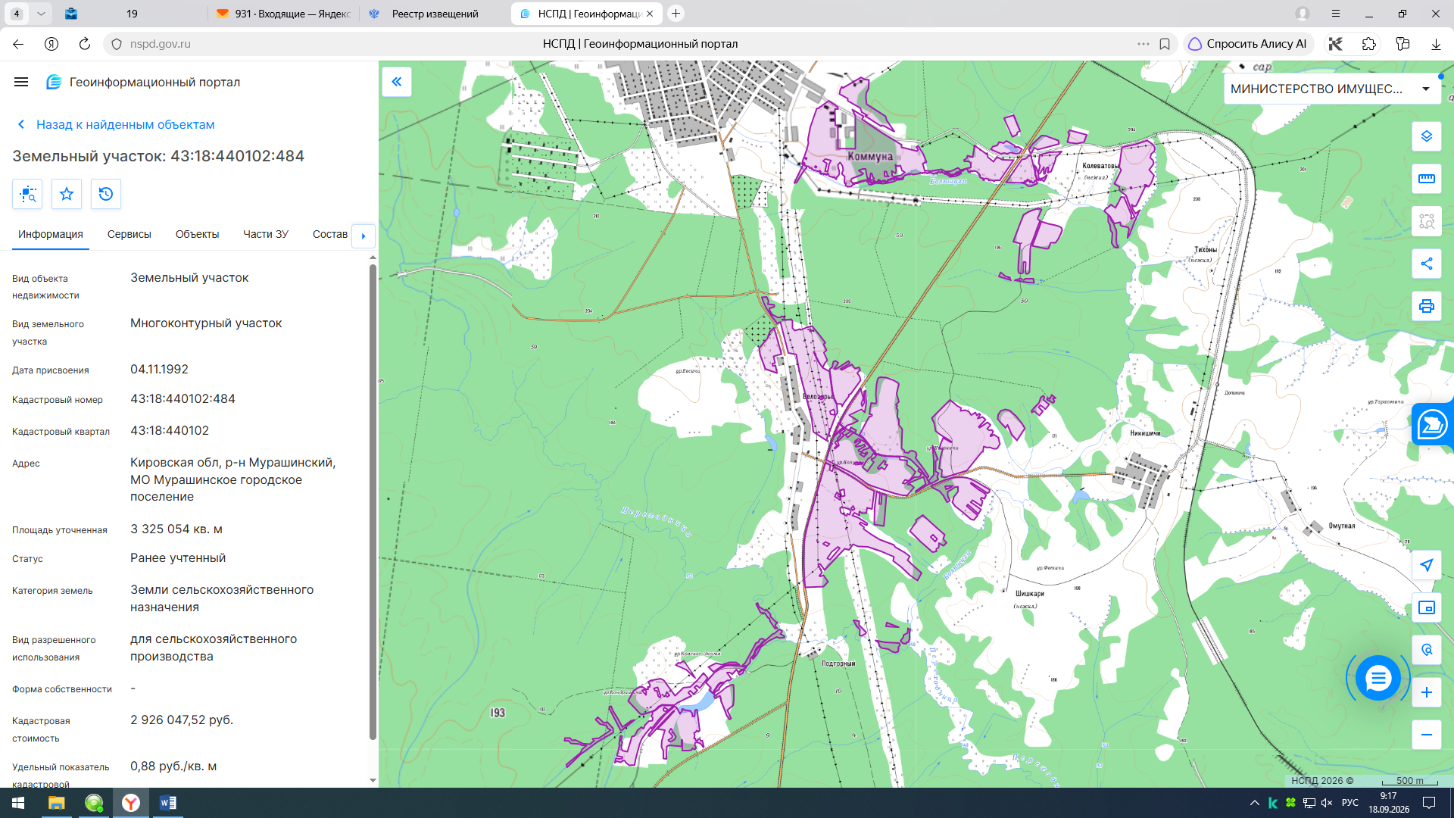Show the parcel on the map

27,194
